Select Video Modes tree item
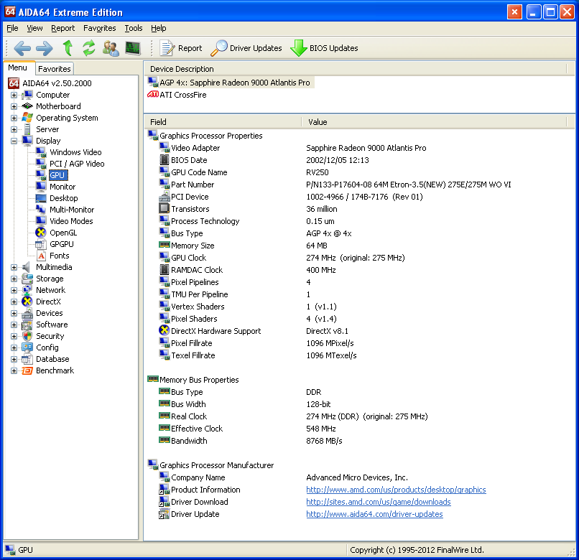Image resolution: width=579 pixels, height=560 pixels. coord(71,220)
